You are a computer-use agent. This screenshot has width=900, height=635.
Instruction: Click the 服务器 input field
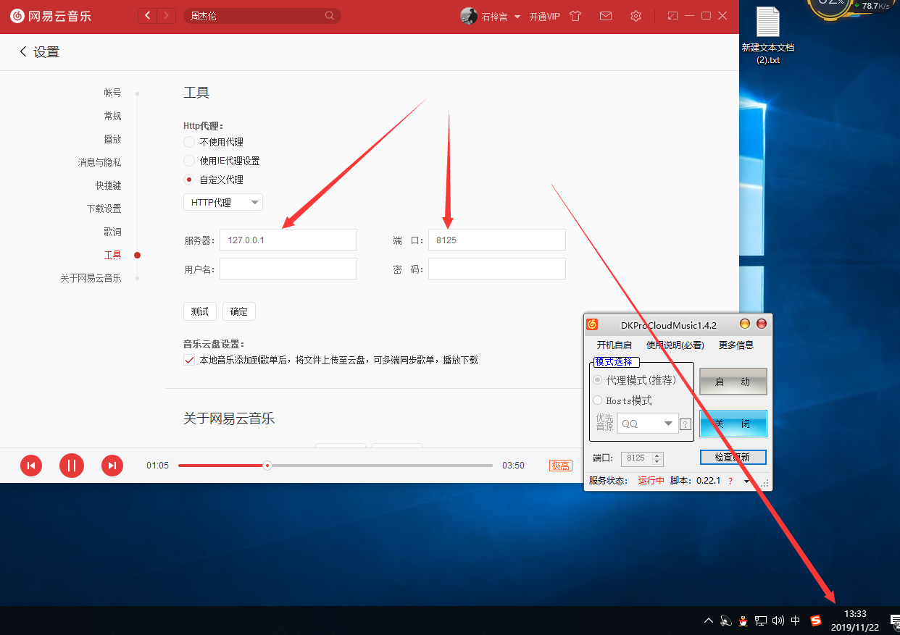tap(288, 240)
